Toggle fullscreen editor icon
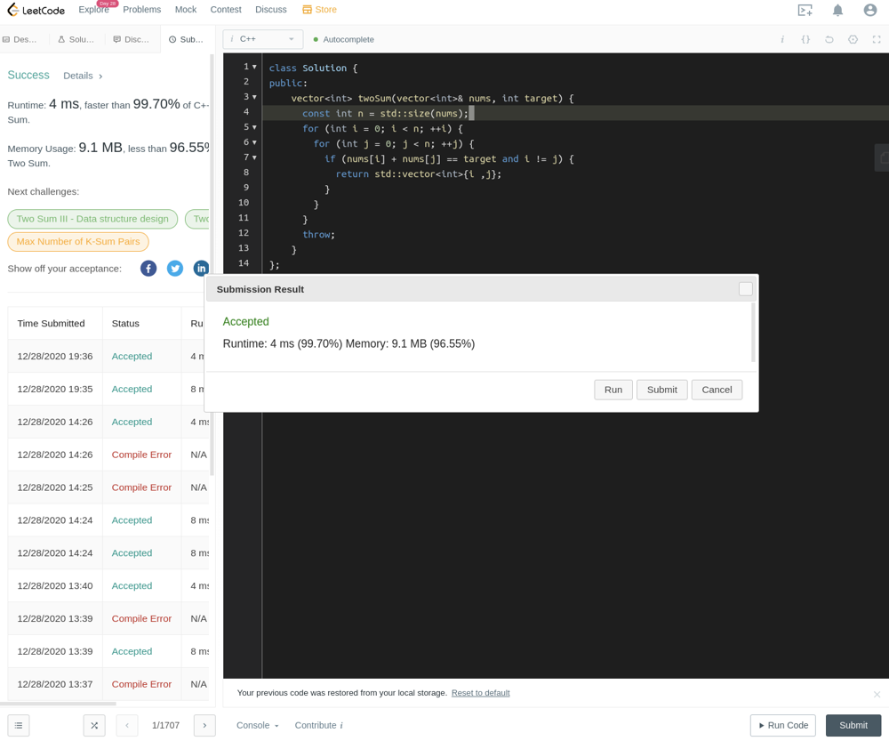The width and height of the screenshot is (889, 741). (x=877, y=39)
